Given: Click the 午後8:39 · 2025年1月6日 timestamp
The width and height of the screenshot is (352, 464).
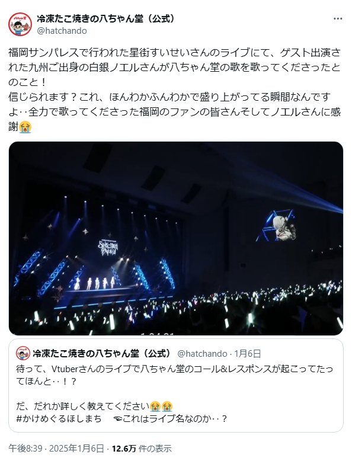Looking at the screenshot, I should (56, 449).
